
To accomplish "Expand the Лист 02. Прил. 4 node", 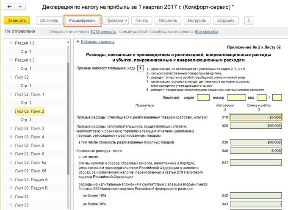I will 11,137.
